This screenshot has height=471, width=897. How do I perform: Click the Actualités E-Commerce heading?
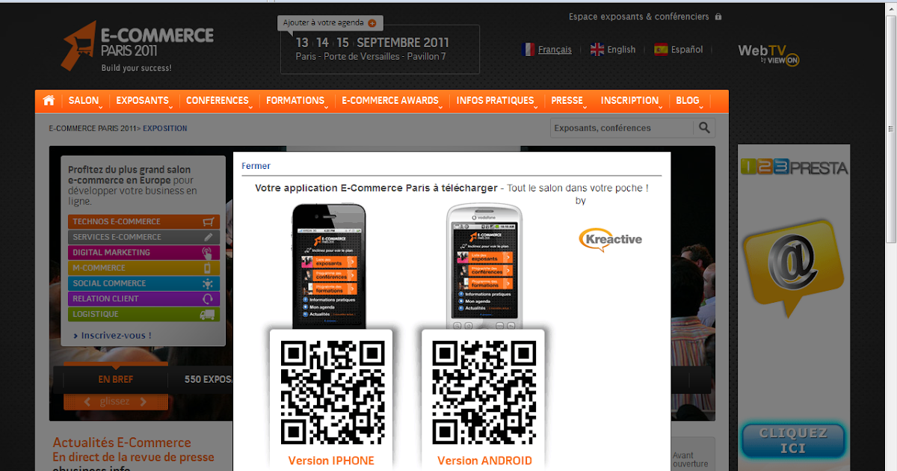pos(122,443)
